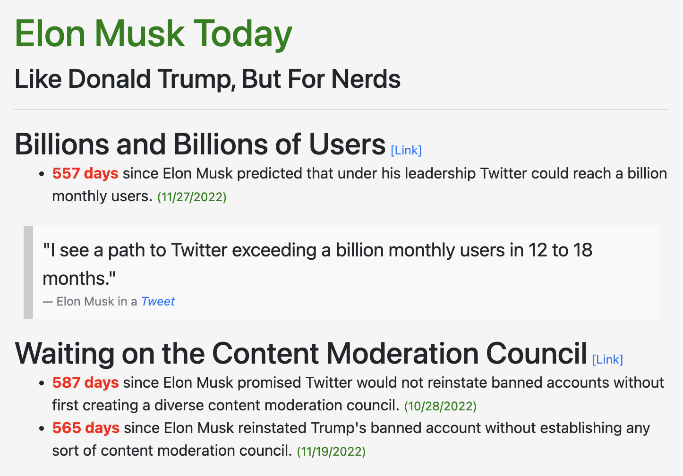The height and width of the screenshot is (476, 683).
Task: Click the gray vertical bar of the blockquote
Action: [x=28, y=272]
